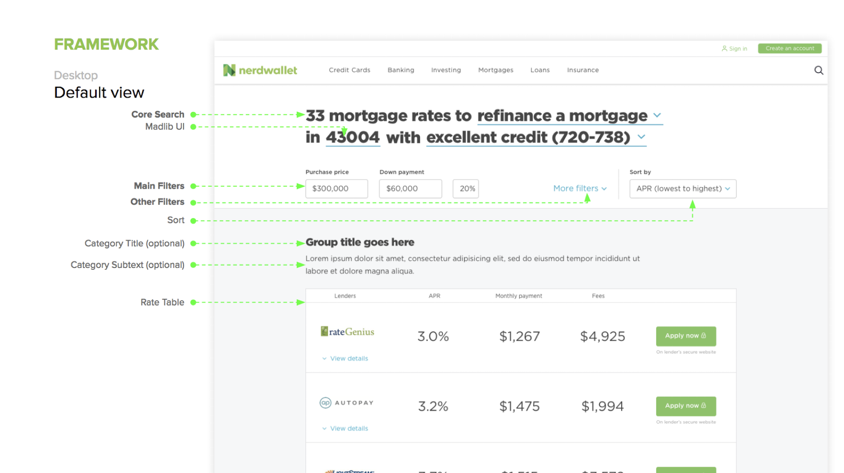Expand More filters
The height and width of the screenshot is (473, 844).
point(579,188)
